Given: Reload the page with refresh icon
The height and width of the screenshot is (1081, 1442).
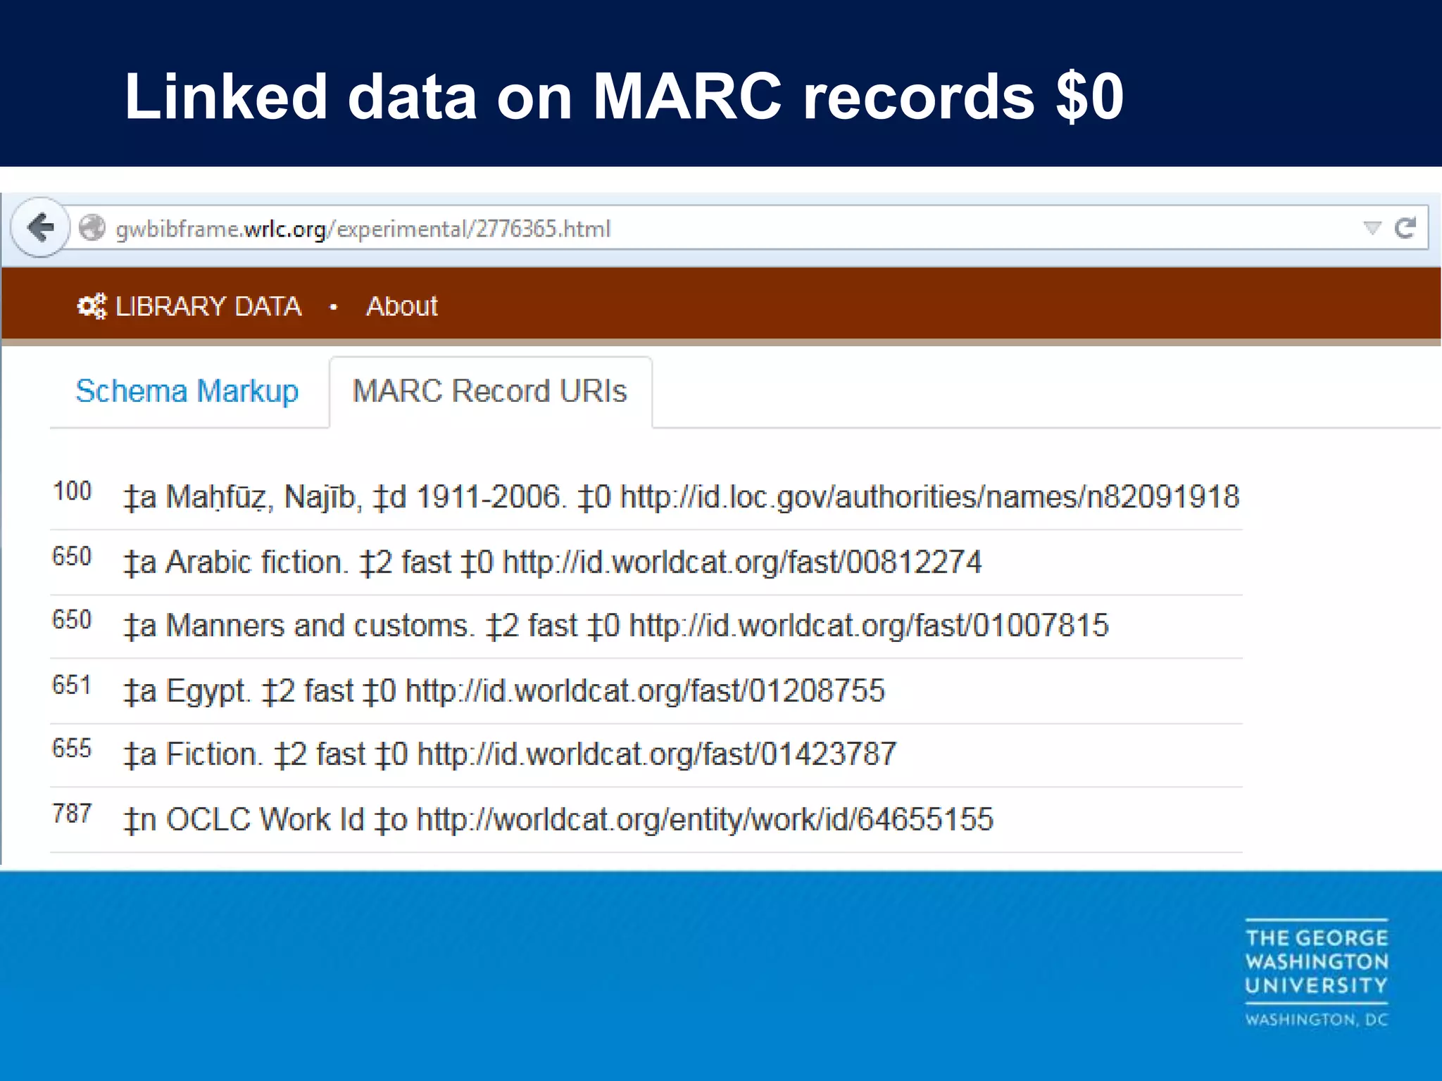Looking at the screenshot, I should point(1405,227).
